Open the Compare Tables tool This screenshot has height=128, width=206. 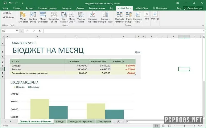(x=138, y=17)
